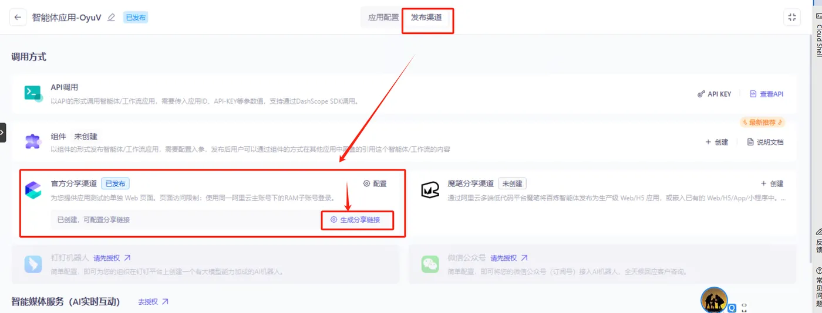The image size is (822, 313).
Task: Exit fullscreen with the collapse icon
Action: point(792,17)
